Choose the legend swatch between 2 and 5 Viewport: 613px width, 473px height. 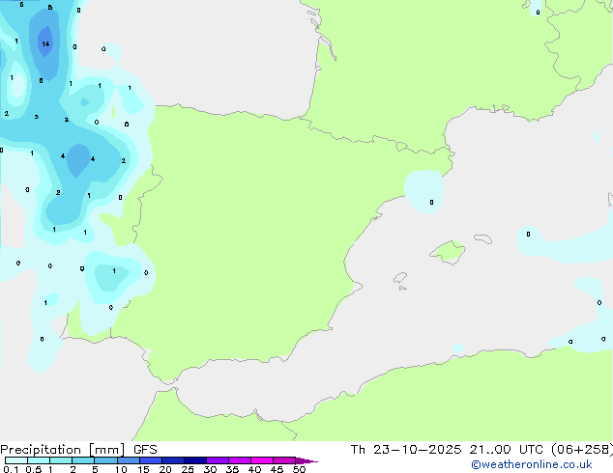(83, 460)
